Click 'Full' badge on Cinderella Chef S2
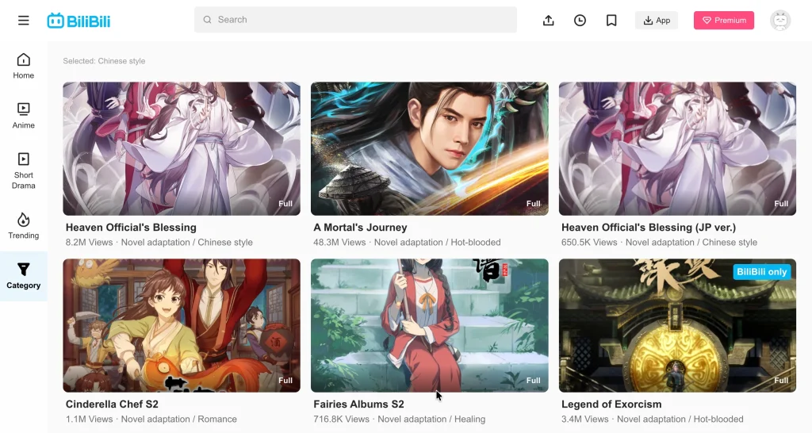Viewport: 812px width, 433px height. 285,380
